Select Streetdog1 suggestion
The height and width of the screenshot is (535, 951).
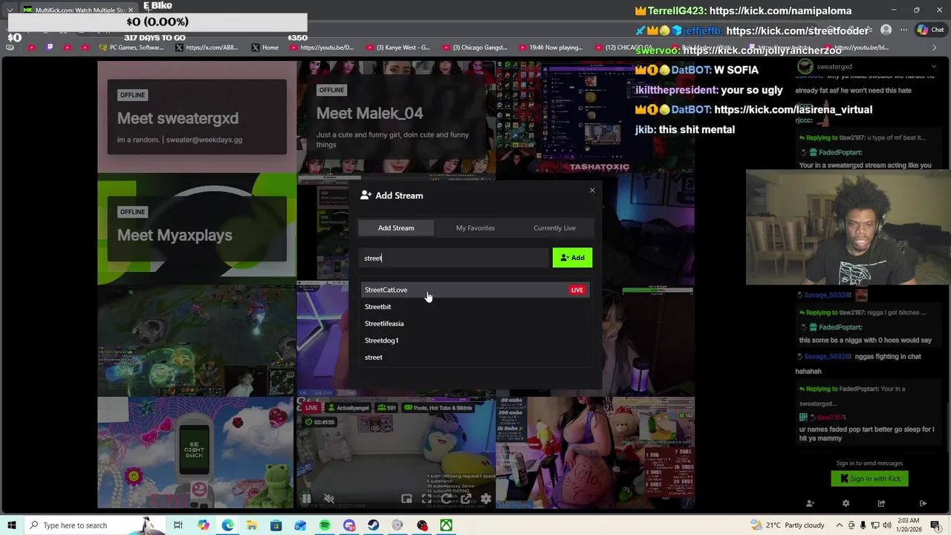pyautogui.click(x=475, y=340)
